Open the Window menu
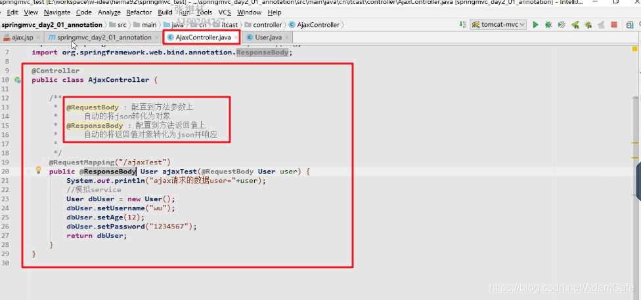 click(x=250, y=12)
